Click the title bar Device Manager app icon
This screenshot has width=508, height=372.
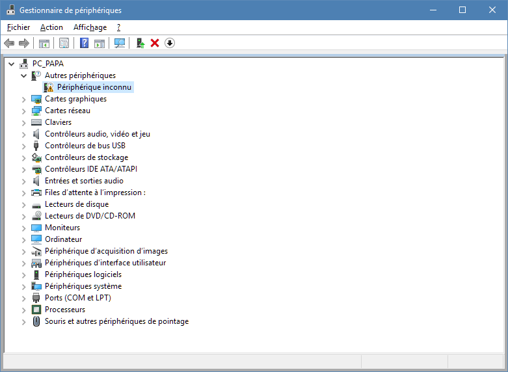[x=11, y=10]
